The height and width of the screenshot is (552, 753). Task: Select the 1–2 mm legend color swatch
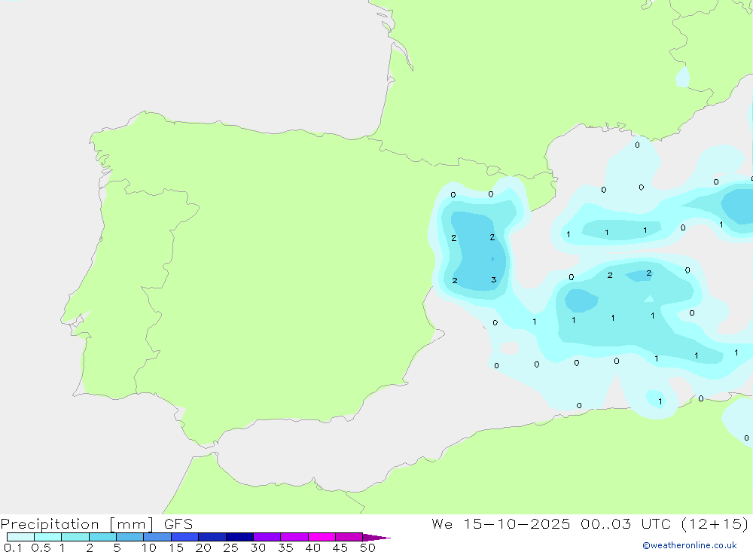point(75,537)
